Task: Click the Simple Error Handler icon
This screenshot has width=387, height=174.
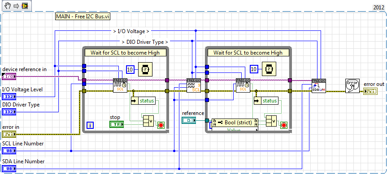Action: coord(352,86)
